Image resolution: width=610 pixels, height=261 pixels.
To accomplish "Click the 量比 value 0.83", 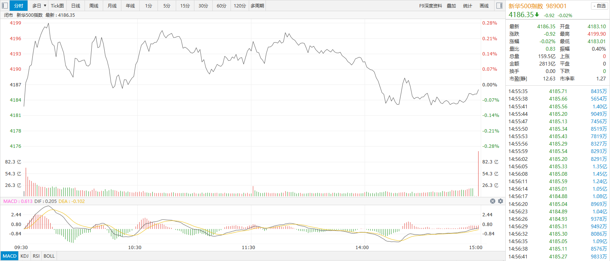I will point(550,49).
